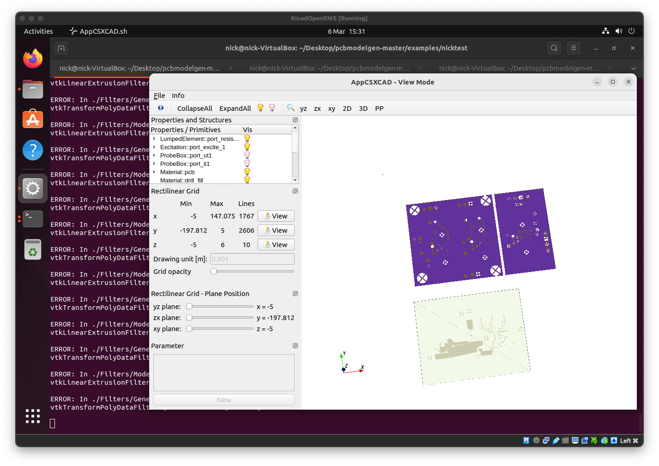
Task: Select the 2D view mode
Action: point(347,109)
